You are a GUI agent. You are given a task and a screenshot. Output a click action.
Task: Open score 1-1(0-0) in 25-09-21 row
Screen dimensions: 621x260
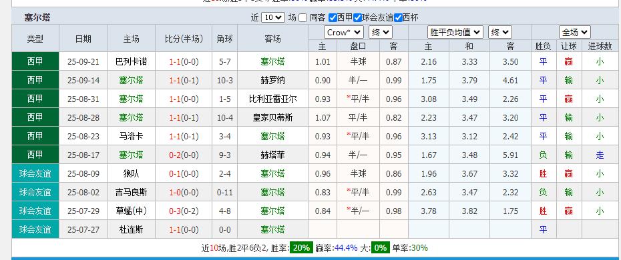click(x=184, y=61)
